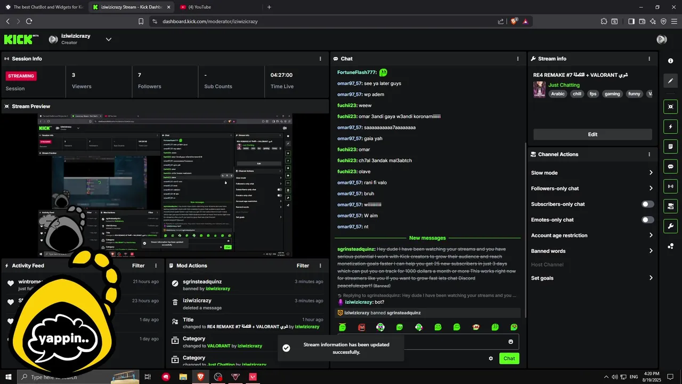Open Mod Actions Filter

(303, 266)
